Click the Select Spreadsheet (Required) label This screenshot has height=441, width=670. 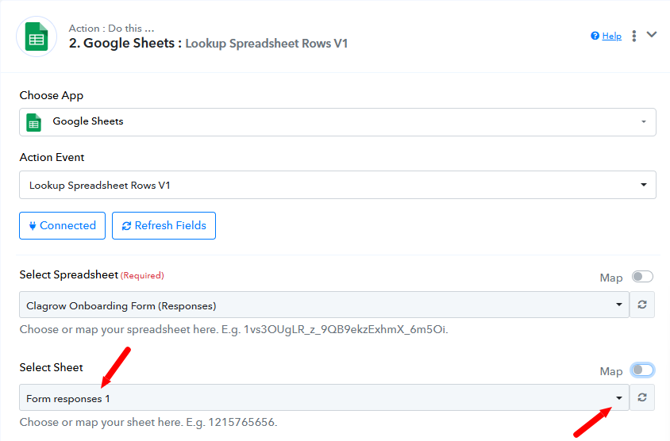(x=92, y=275)
